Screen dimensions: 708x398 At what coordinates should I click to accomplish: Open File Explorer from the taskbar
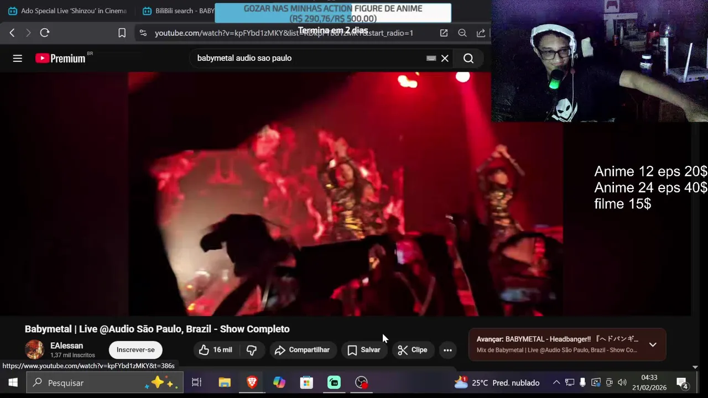(224, 383)
